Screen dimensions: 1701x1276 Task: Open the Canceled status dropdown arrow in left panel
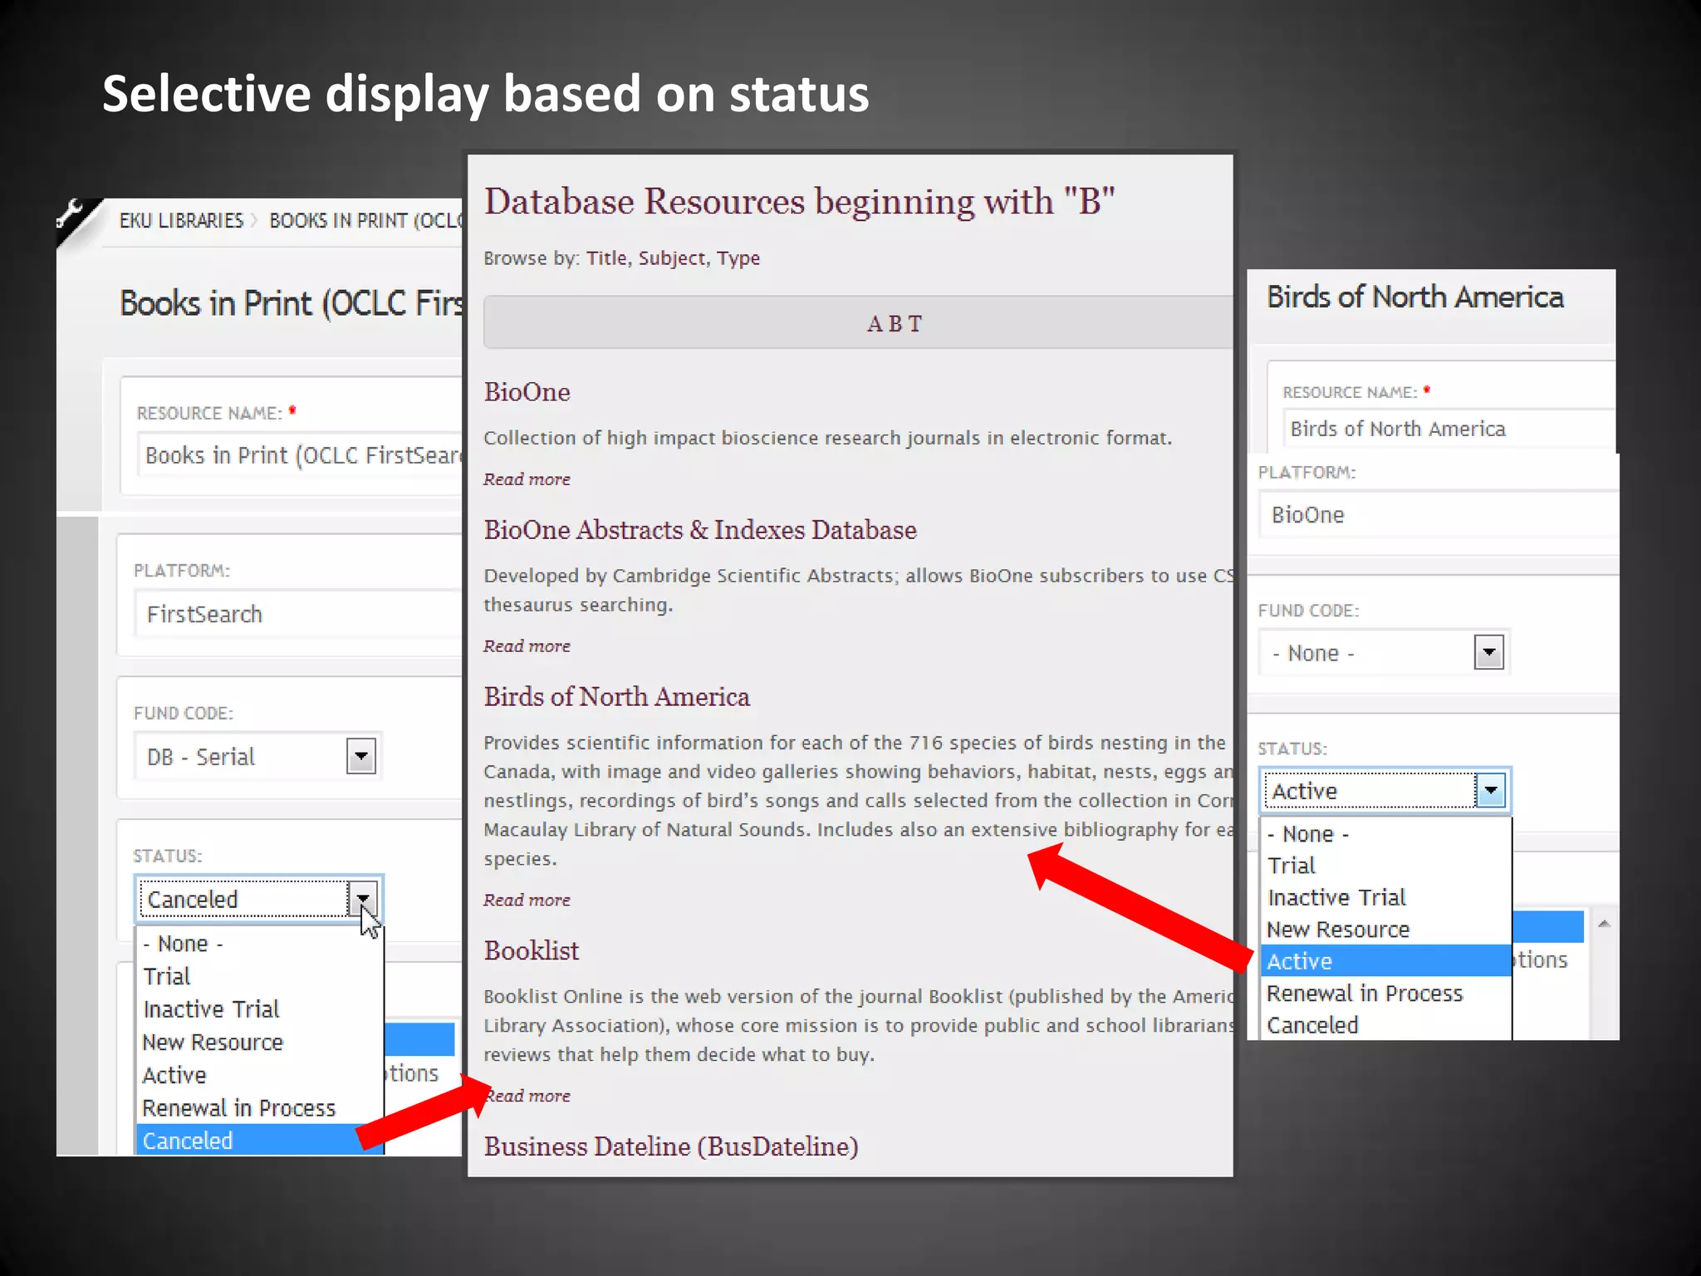[363, 899]
